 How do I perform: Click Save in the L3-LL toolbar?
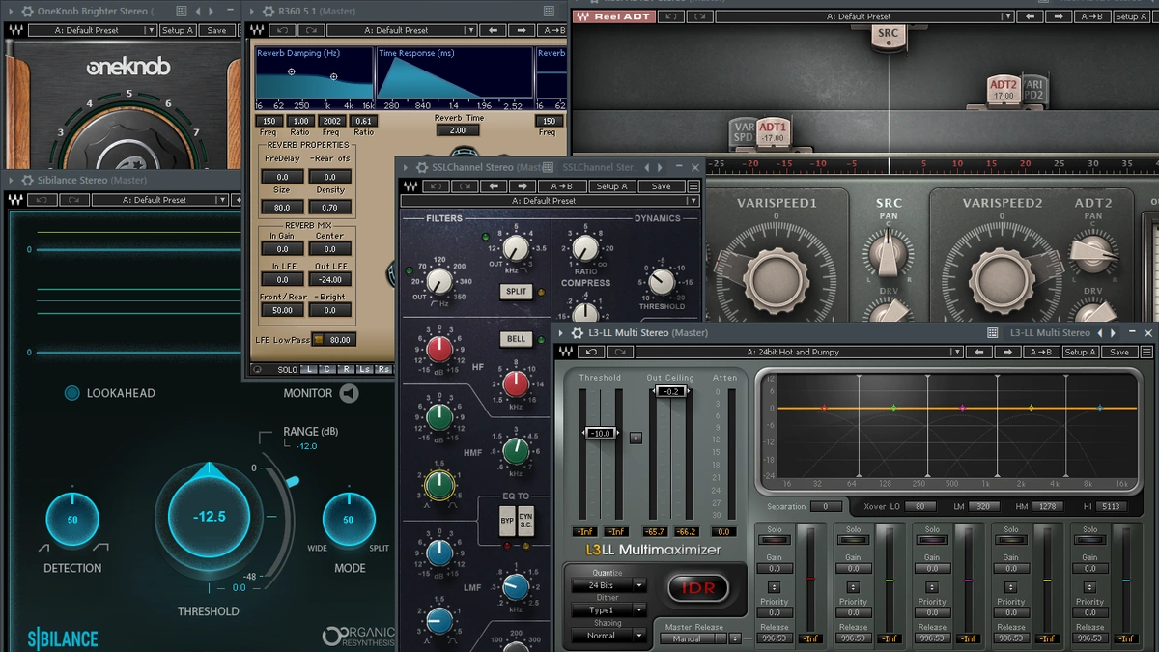point(1119,352)
